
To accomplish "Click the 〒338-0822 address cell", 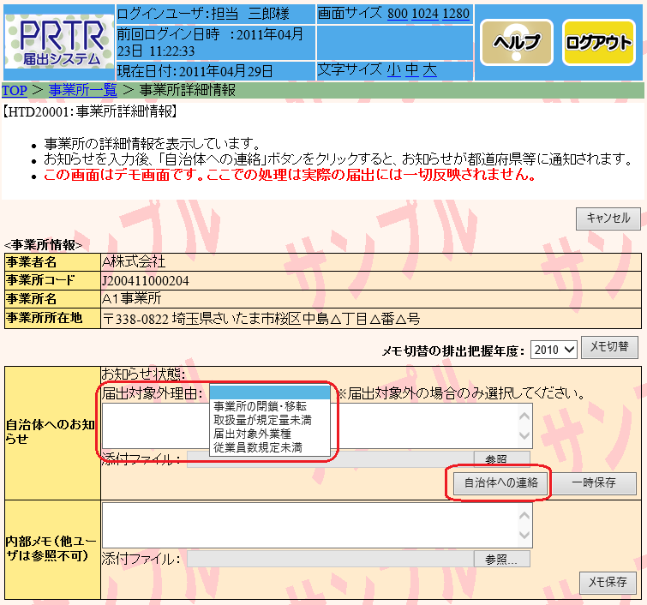I will coord(370,319).
